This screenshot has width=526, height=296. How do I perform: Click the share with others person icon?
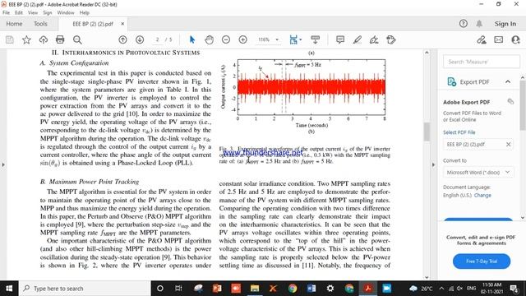click(515, 39)
